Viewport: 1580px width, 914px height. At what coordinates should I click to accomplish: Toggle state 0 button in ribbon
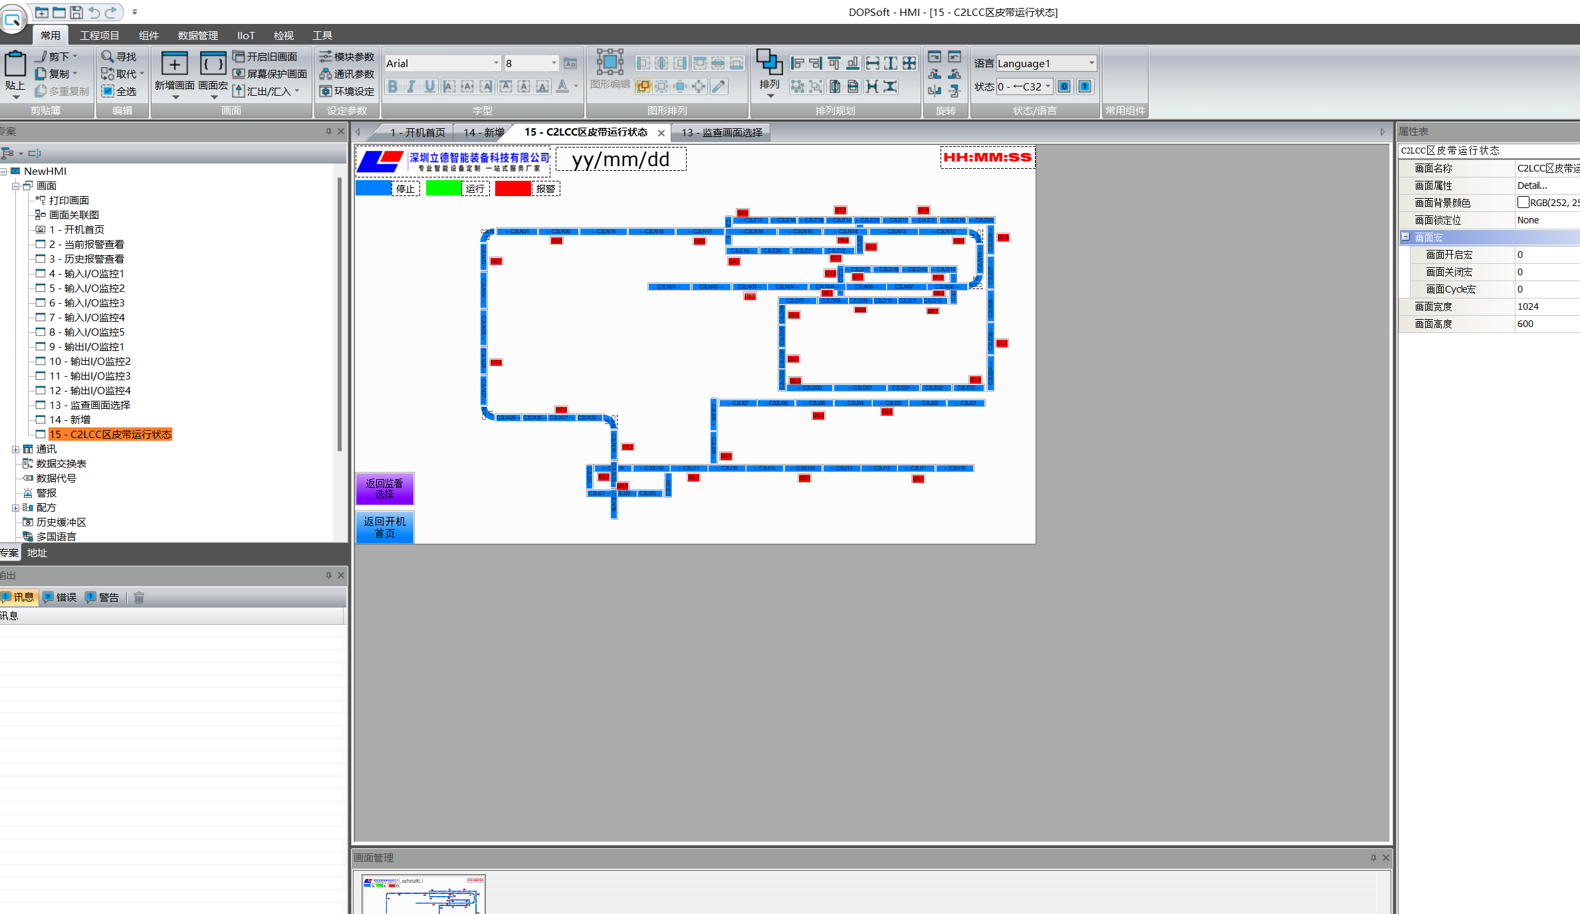point(1064,86)
